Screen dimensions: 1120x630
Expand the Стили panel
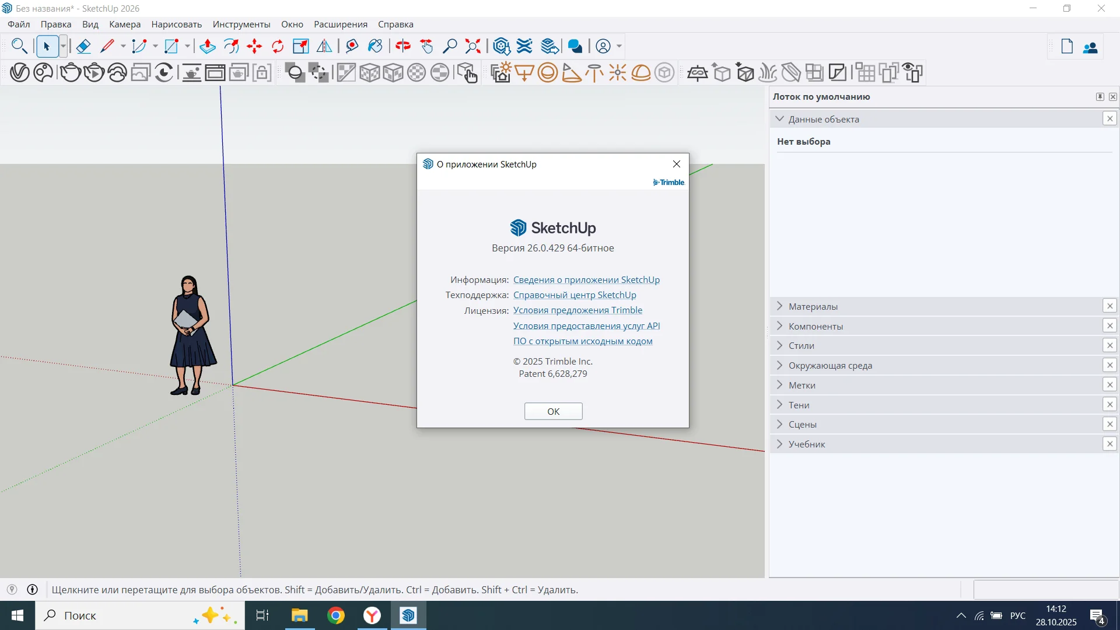coord(780,345)
